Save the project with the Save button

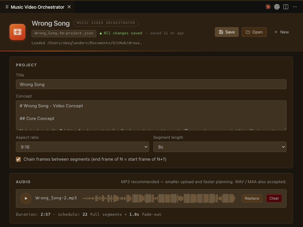[x=227, y=32]
